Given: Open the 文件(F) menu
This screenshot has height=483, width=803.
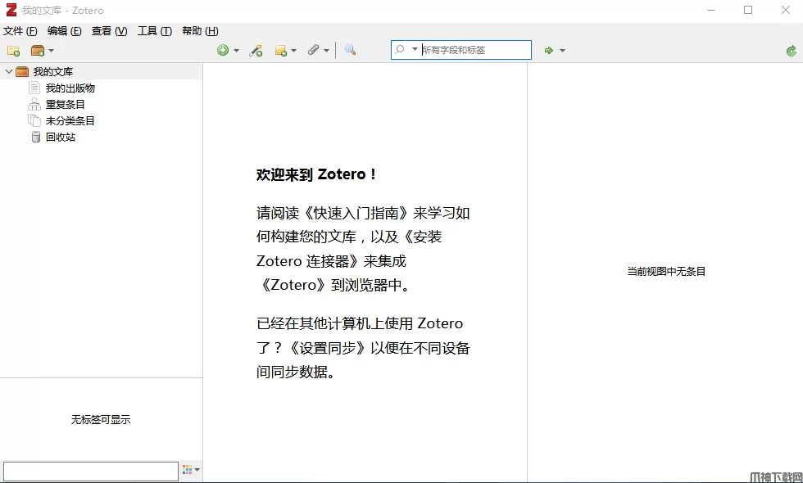Looking at the screenshot, I should coord(20,31).
